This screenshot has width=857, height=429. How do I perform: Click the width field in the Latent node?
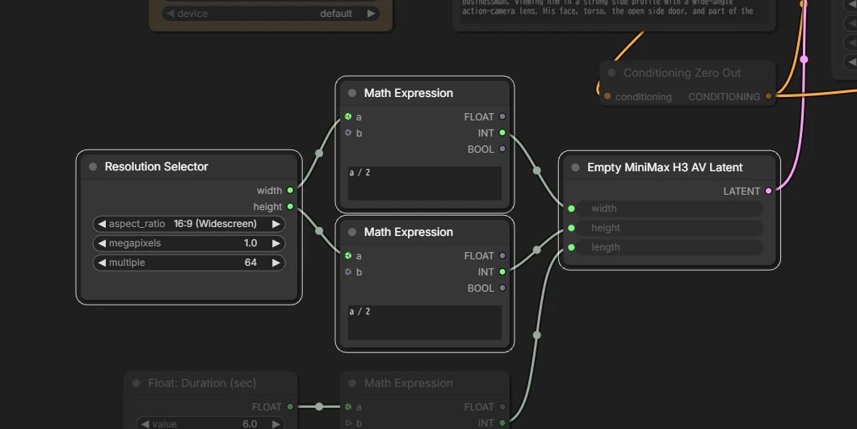coord(670,208)
